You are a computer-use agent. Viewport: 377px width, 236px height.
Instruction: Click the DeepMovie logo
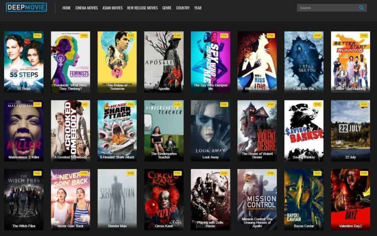[x=27, y=7]
